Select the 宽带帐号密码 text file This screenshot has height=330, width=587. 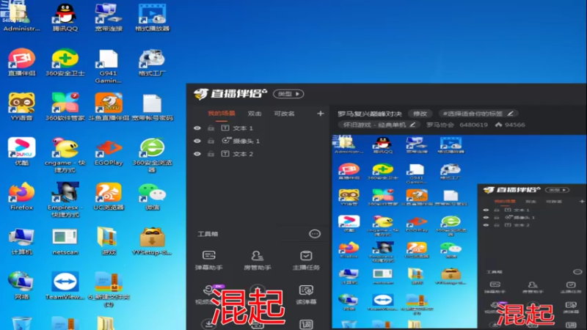coord(153,106)
